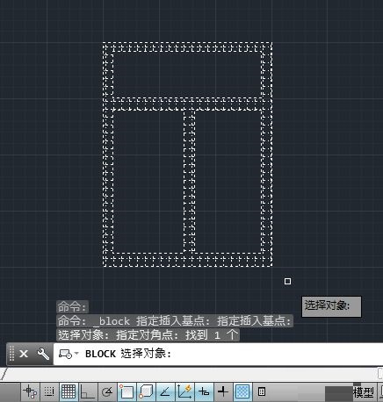Toggle Dynamic UCS icon with lightning bolt
The image size is (383, 402).
click(184, 391)
